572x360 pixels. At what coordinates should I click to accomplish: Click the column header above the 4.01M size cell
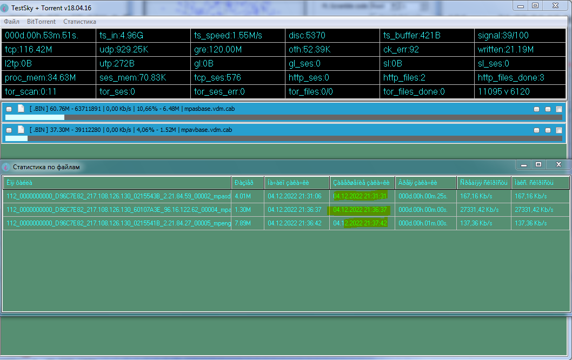click(248, 183)
